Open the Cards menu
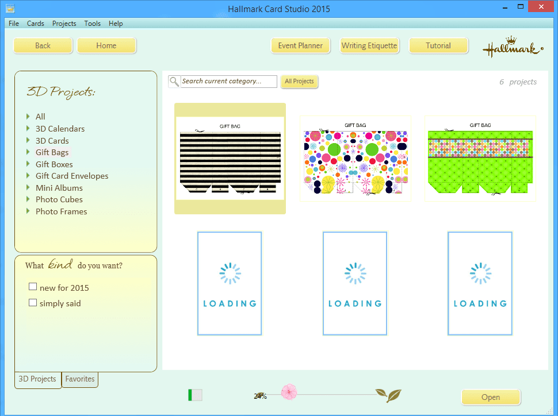 point(36,24)
